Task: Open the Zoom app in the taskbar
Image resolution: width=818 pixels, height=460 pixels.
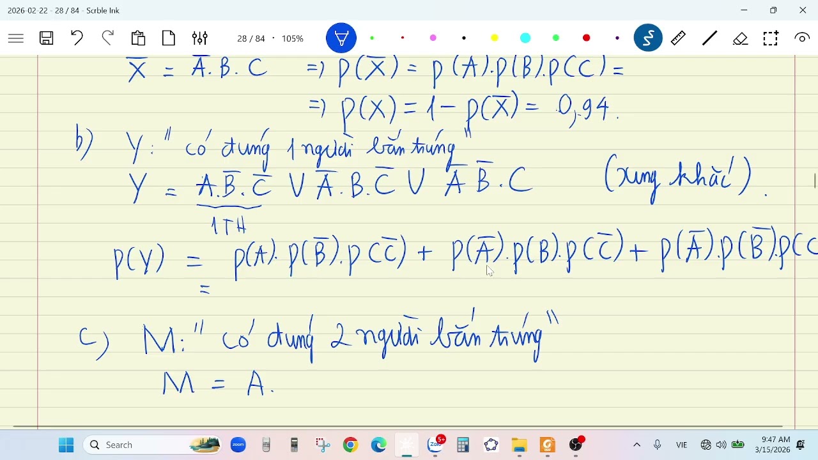Action: tap(238, 445)
